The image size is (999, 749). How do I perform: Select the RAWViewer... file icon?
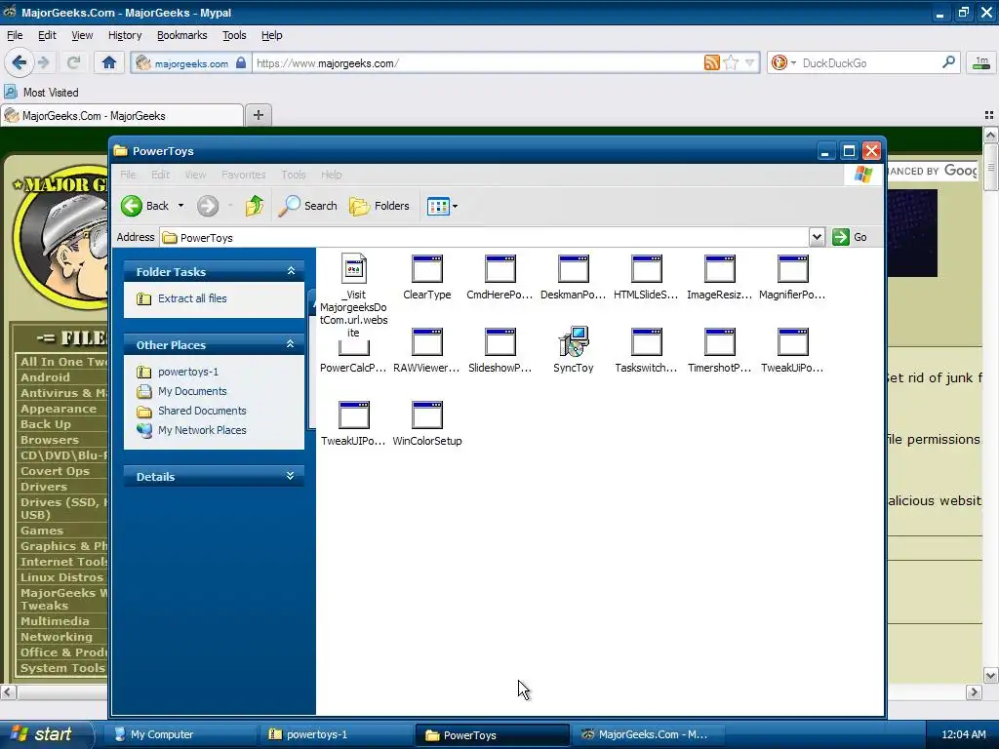(427, 342)
